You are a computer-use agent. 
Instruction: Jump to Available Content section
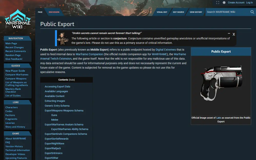[x=55, y=96]
